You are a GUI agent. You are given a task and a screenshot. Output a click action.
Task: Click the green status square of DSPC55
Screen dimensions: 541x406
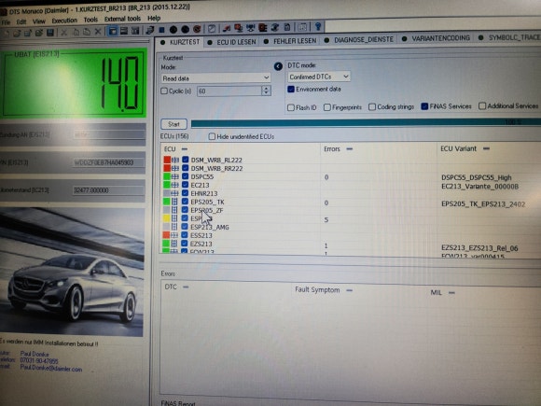(167, 176)
